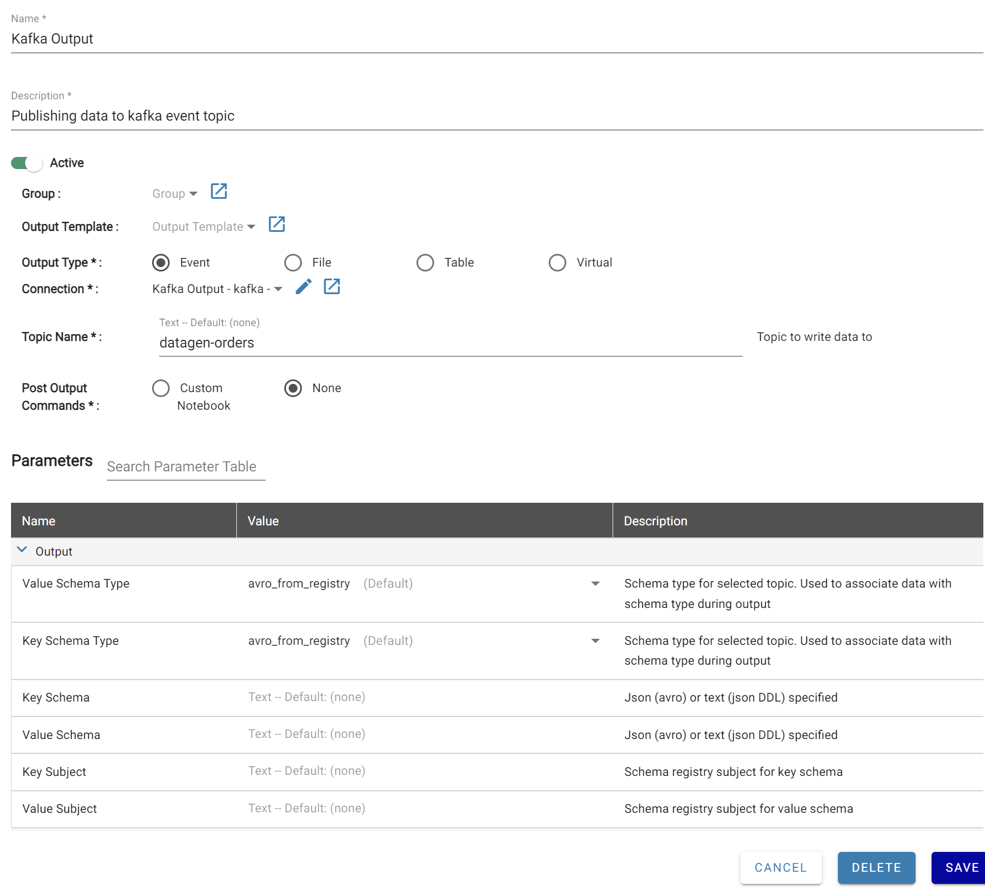Click the Parameters heading
This screenshot has height=891, width=985.
coord(52,461)
